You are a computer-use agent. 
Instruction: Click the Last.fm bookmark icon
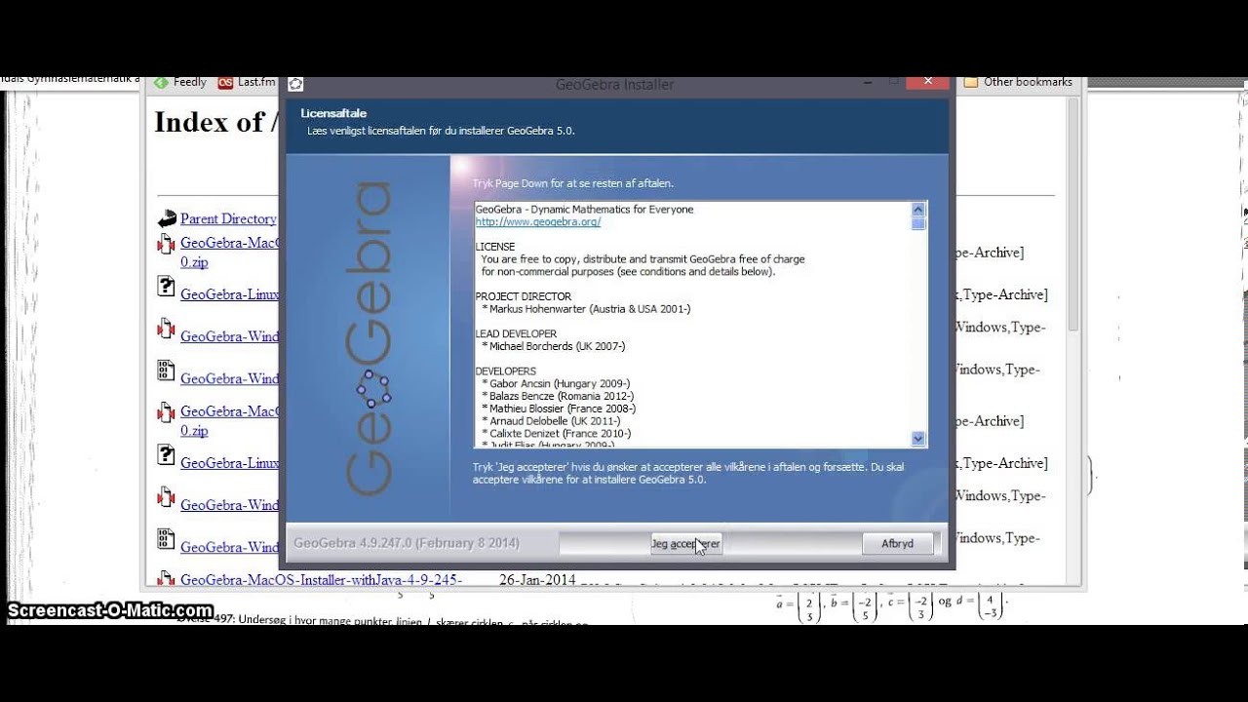[x=225, y=82]
